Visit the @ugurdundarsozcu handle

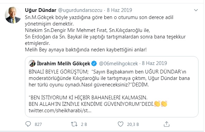coord(80,10)
